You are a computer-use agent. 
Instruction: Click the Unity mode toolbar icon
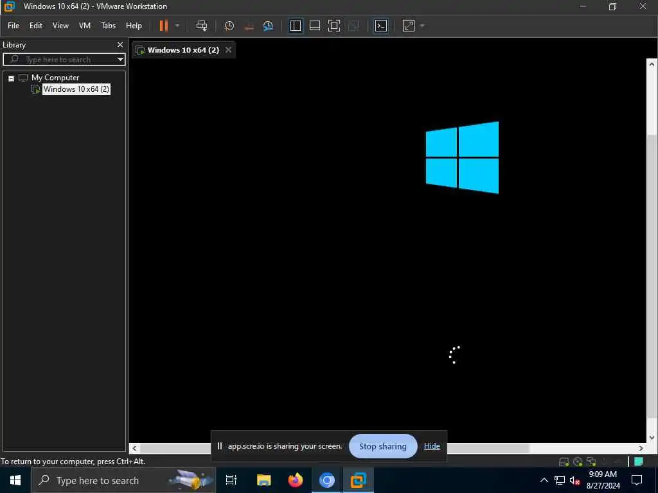click(x=354, y=26)
